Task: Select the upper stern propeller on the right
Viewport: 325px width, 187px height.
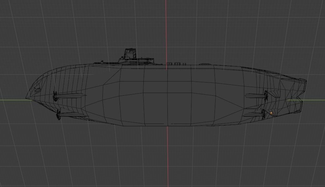Action: [x=266, y=95]
